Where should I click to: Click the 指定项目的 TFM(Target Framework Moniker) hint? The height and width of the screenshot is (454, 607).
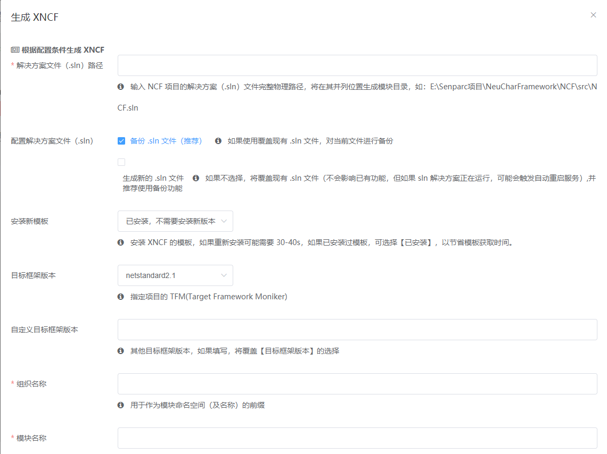[x=209, y=296]
